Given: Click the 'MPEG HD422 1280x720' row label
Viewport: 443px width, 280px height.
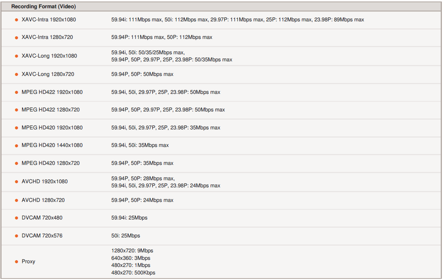Looking at the screenshot, I should [x=51, y=110].
